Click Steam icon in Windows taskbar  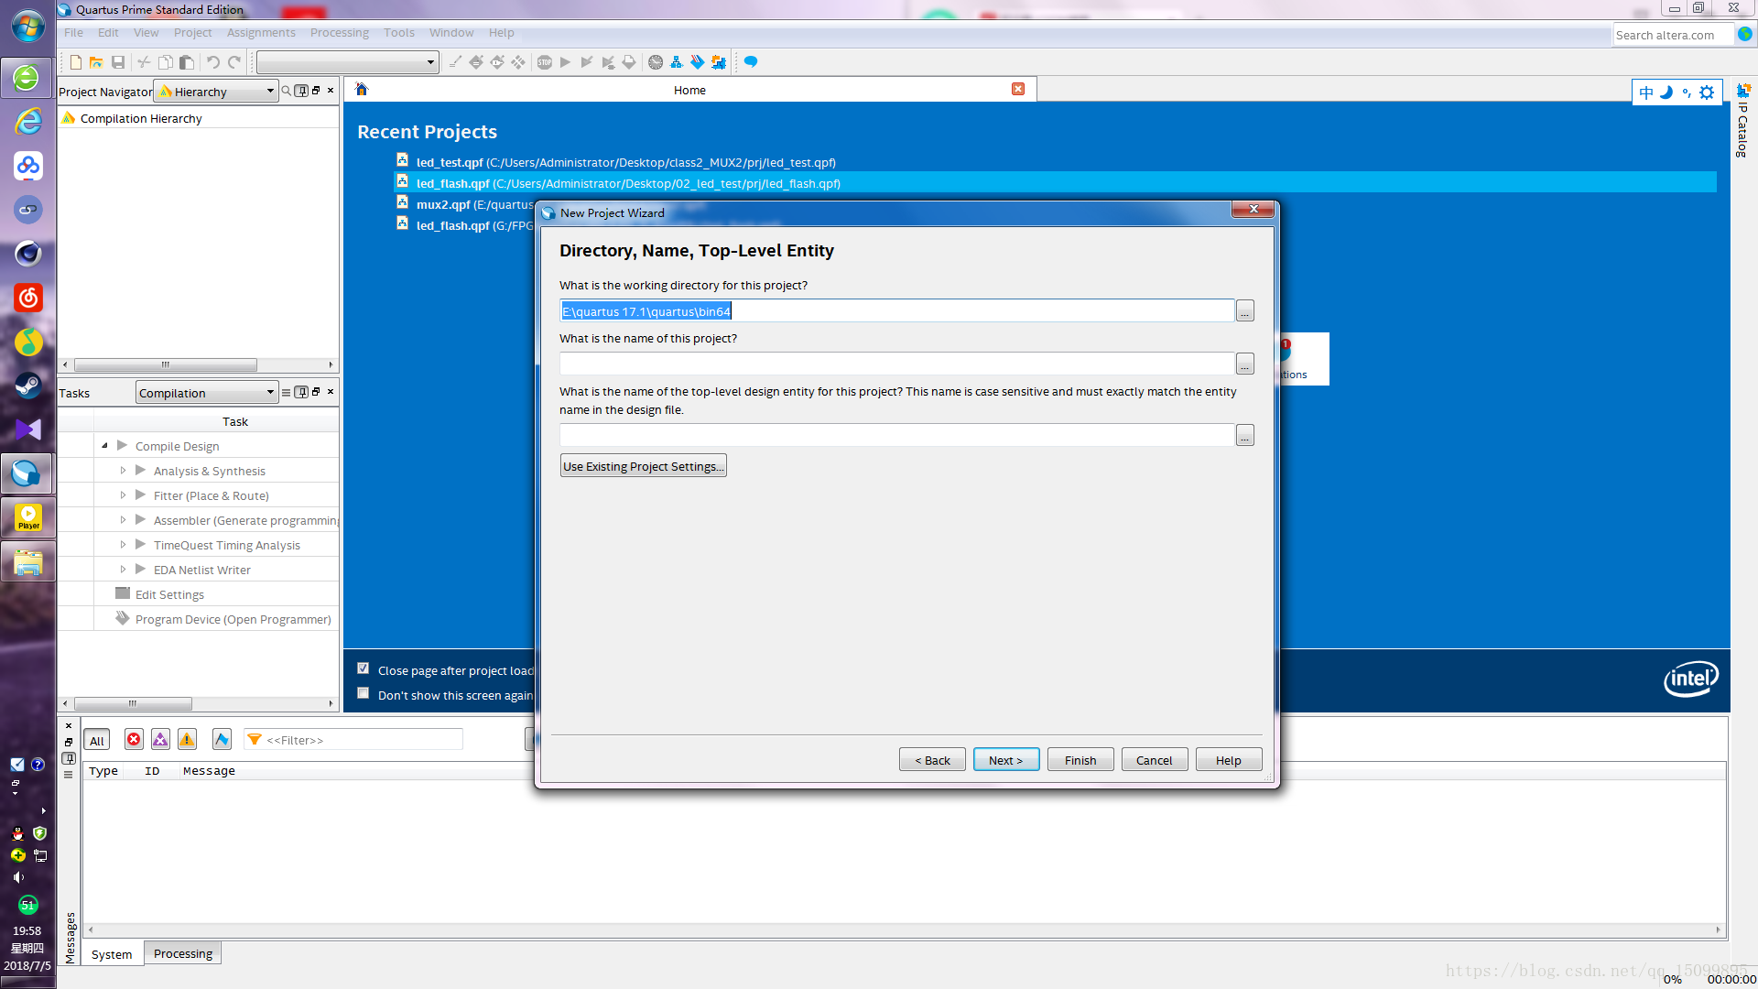click(27, 386)
